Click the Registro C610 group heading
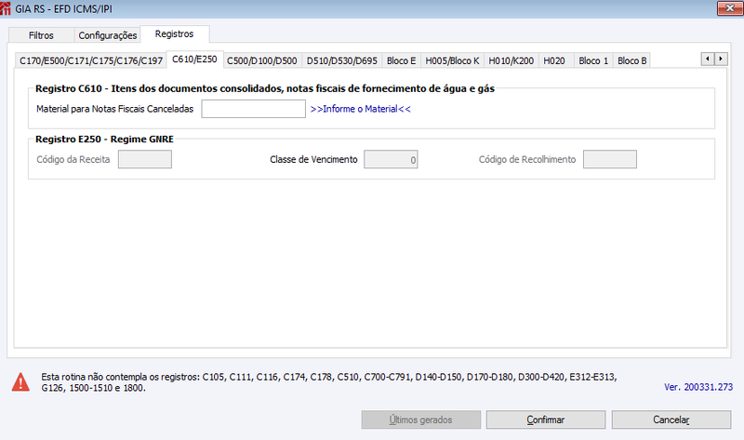 pyautogui.click(x=265, y=88)
